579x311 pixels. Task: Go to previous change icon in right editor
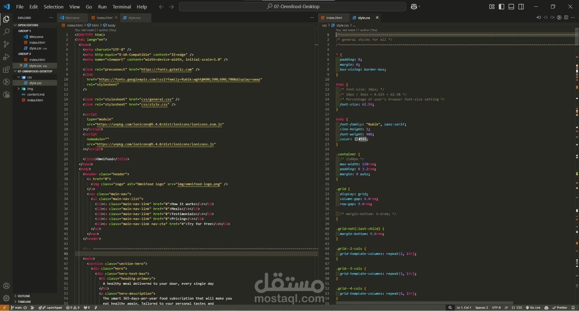(x=538, y=18)
